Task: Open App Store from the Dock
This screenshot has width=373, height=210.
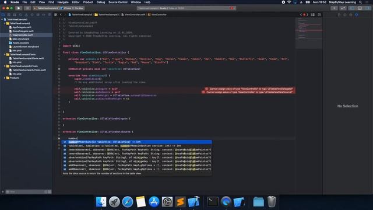Action: (x=154, y=202)
